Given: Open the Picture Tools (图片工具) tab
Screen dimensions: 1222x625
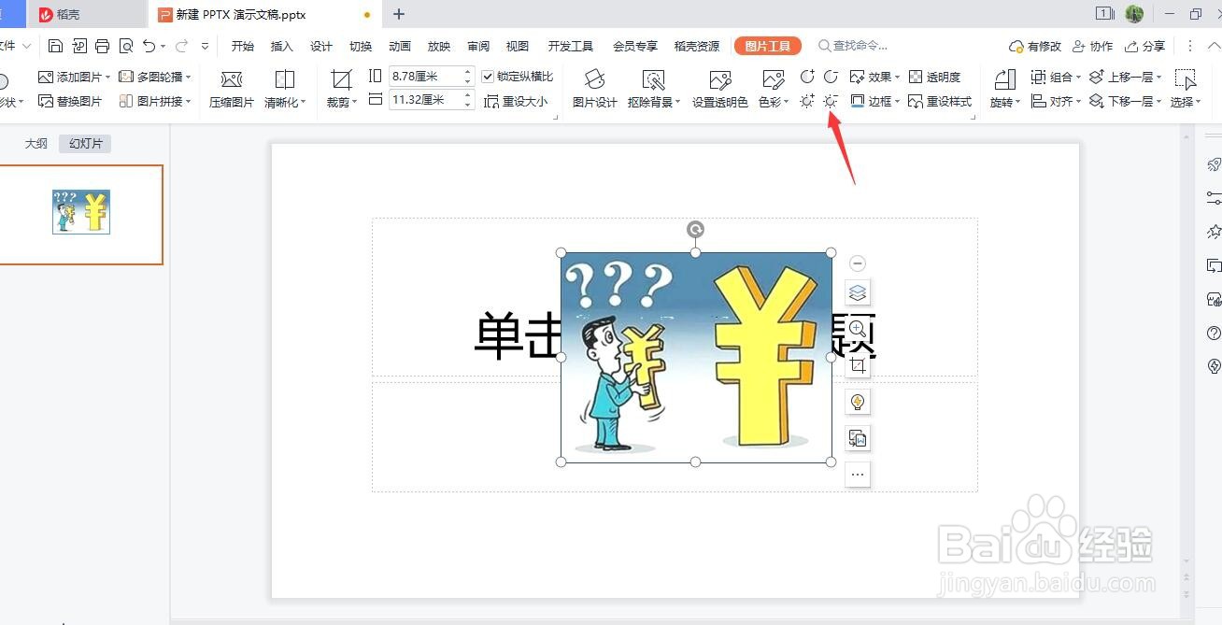Looking at the screenshot, I should pos(768,46).
